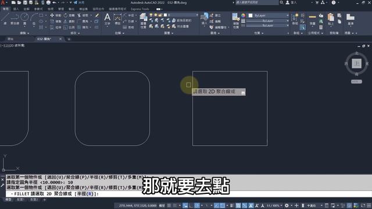Image resolution: width=372 pixels, height=209 pixels.
Task: Toggle grid display in status bar
Action: coord(169,206)
